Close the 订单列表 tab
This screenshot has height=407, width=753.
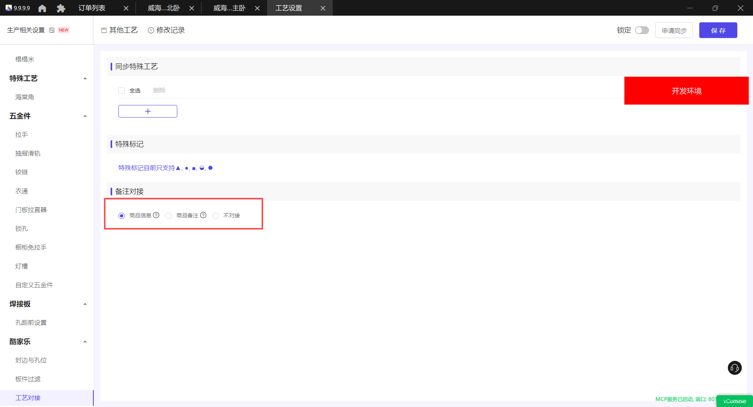pyautogui.click(x=126, y=8)
